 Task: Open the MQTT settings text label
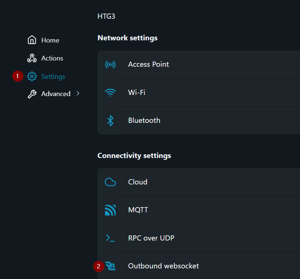[138, 210]
